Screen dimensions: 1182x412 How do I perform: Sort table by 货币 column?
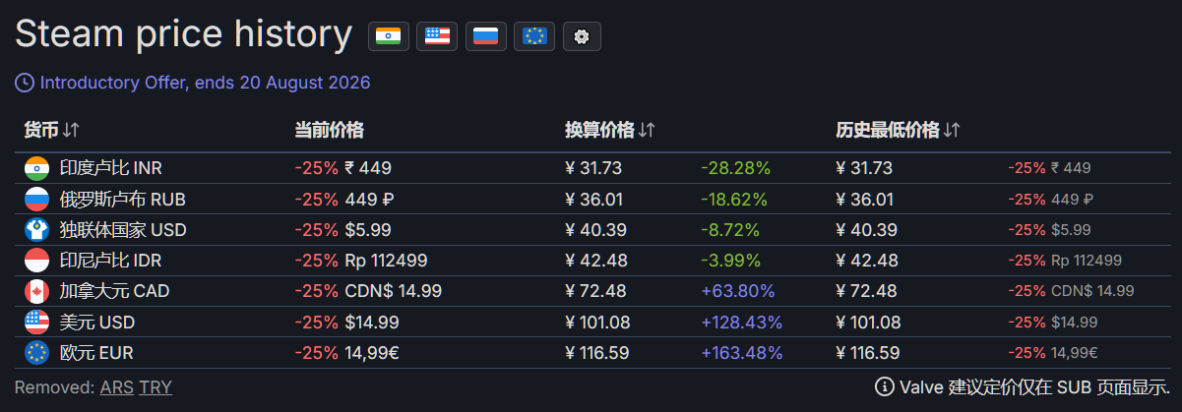click(x=51, y=130)
